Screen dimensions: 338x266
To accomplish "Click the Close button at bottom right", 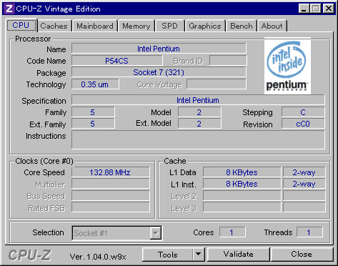I will (x=302, y=255).
